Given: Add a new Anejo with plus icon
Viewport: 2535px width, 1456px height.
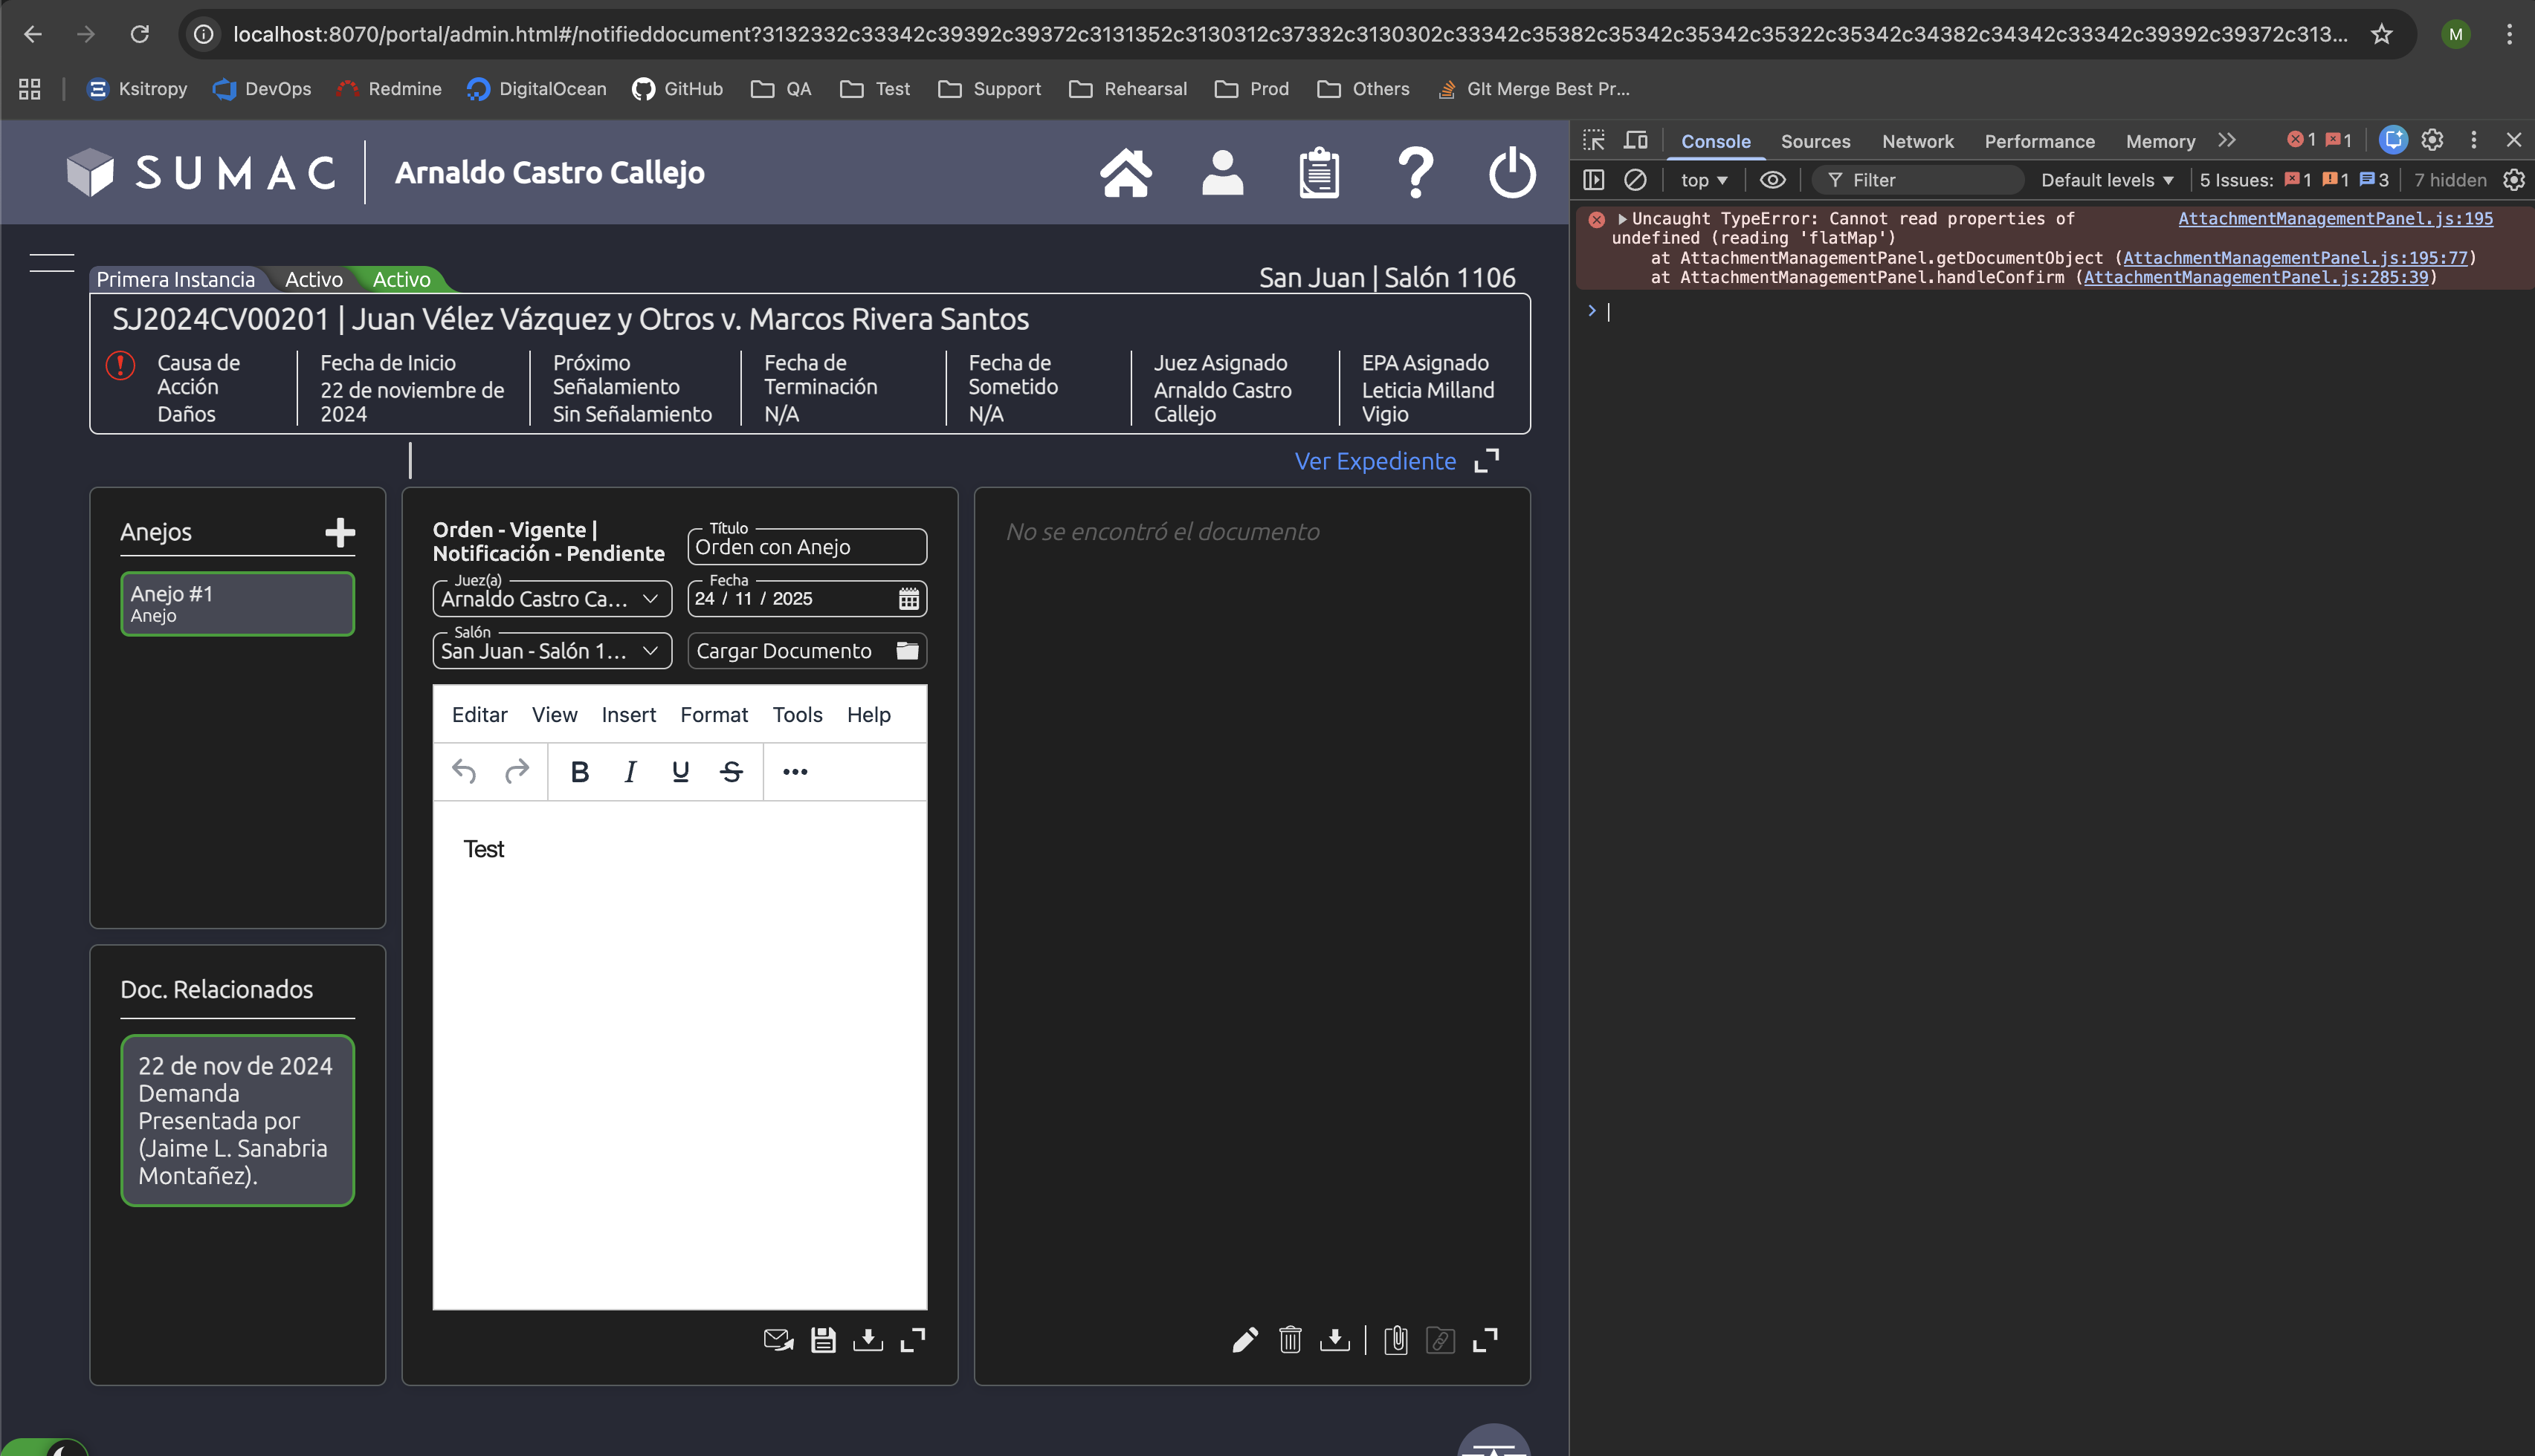Looking at the screenshot, I should 340,532.
